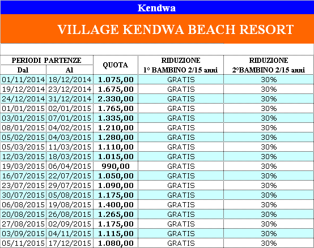
Task: Select the start date 08/01/2015
Action: tap(23, 127)
